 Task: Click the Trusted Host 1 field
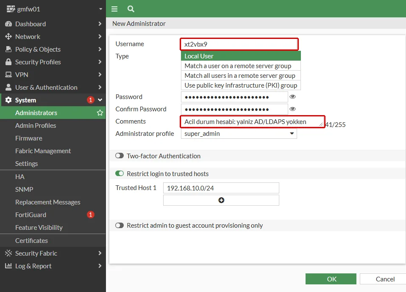[x=221, y=188]
